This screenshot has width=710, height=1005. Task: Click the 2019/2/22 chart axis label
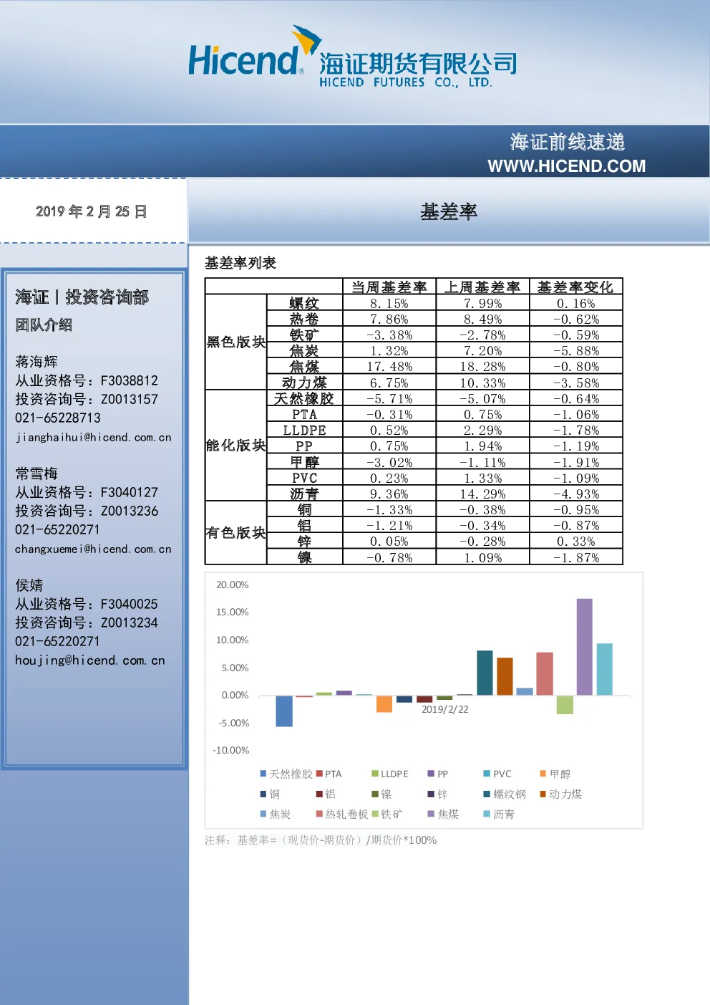tap(444, 709)
